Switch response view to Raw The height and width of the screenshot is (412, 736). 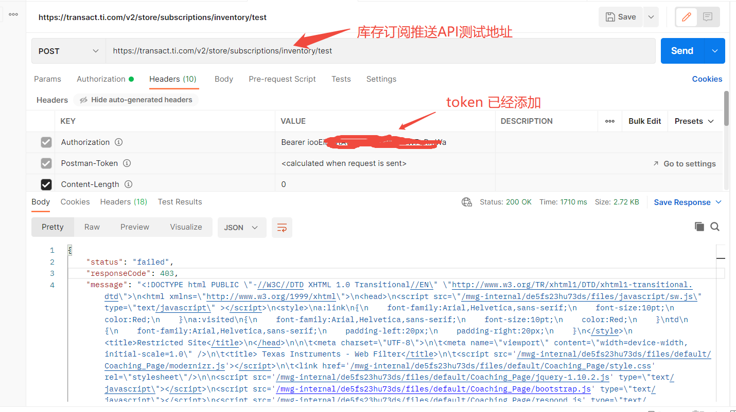click(92, 227)
